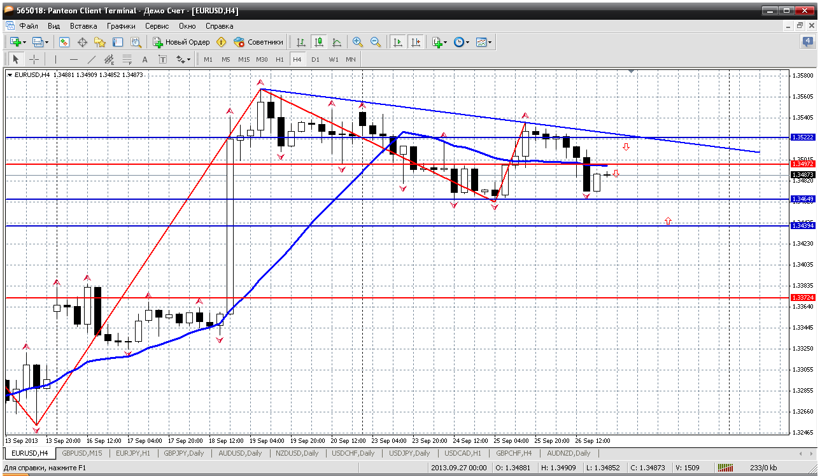Open the Файл menu
Viewport: 820px width, 476px height.
pyautogui.click(x=29, y=26)
